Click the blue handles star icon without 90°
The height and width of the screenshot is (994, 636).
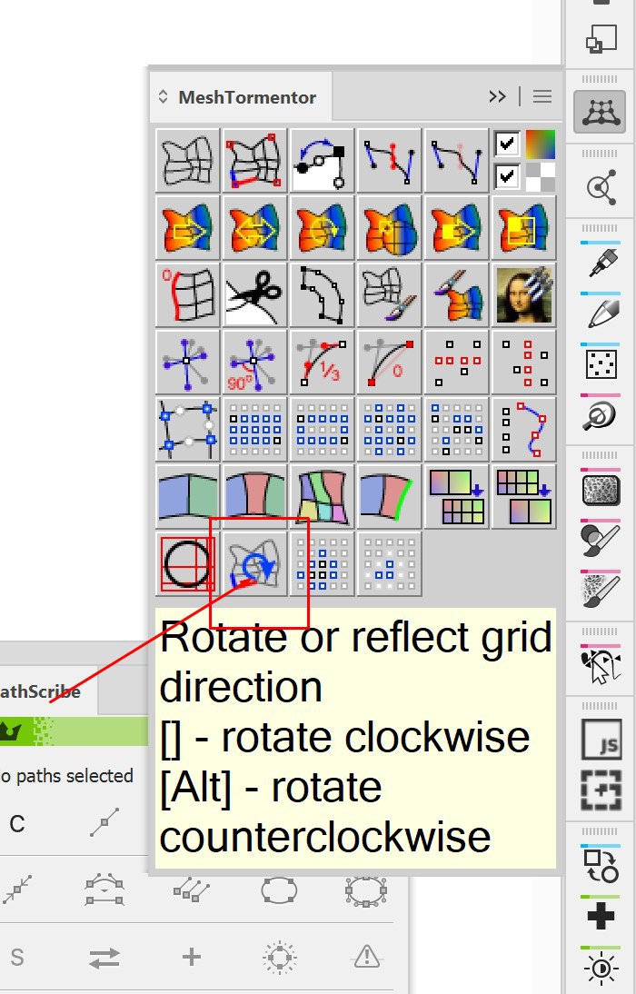(x=188, y=362)
